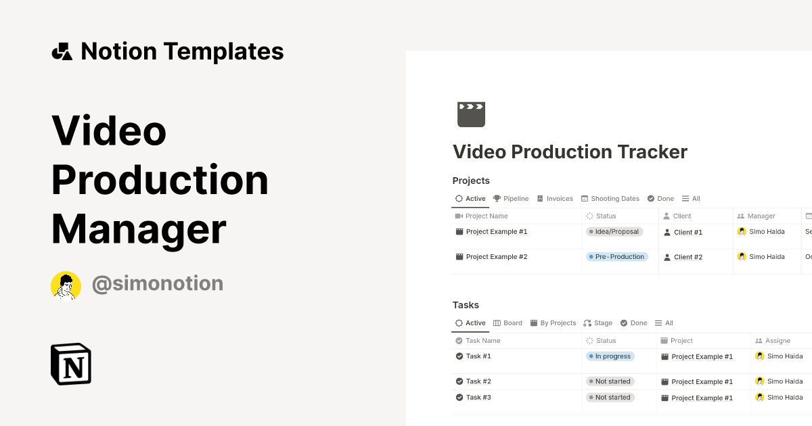Image resolution: width=812 pixels, height=426 pixels.
Task: Open the In progress status selector for Task #1
Action: pos(609,356)
